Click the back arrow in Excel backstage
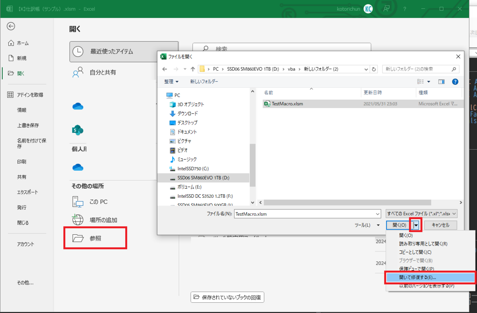 point(11,26)
